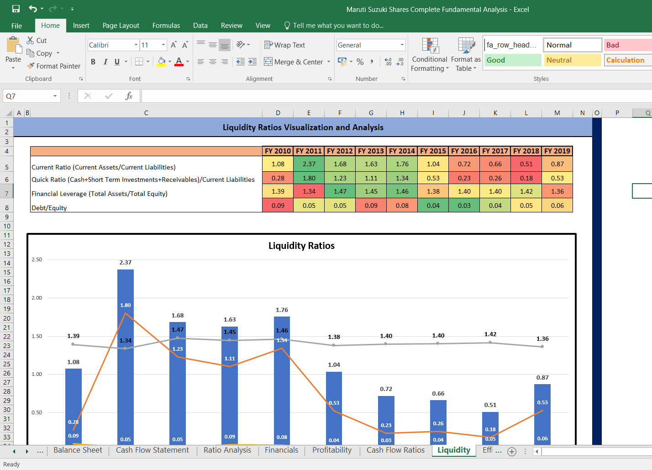Click in the formula bar

pos(396,96)
